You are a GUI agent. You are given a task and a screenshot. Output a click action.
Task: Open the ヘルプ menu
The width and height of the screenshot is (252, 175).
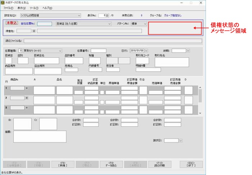click(x=47, y=8)
